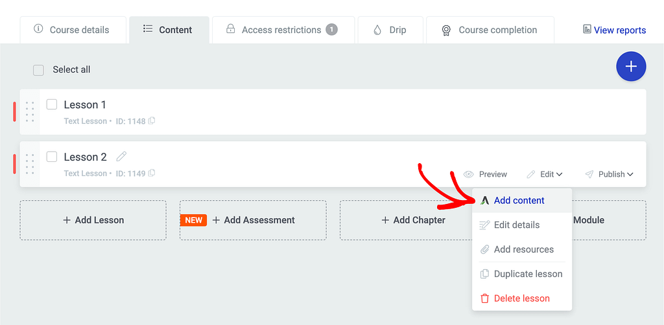The image size is (664, 325).
Task: Expand the Edit dropdown
Action: point(545,174)
